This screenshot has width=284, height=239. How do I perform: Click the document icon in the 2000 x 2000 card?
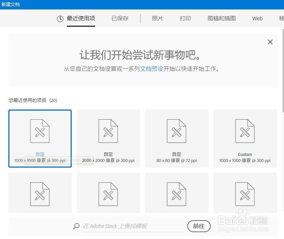pos(108,131)
